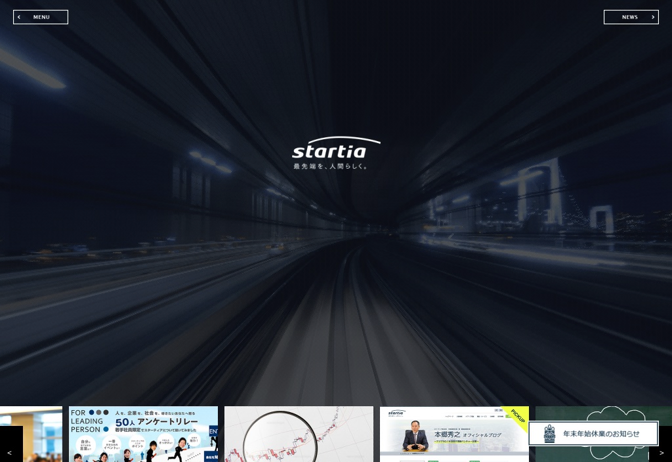Advance carousel with right arrow
672x462 pixels.
661,452
